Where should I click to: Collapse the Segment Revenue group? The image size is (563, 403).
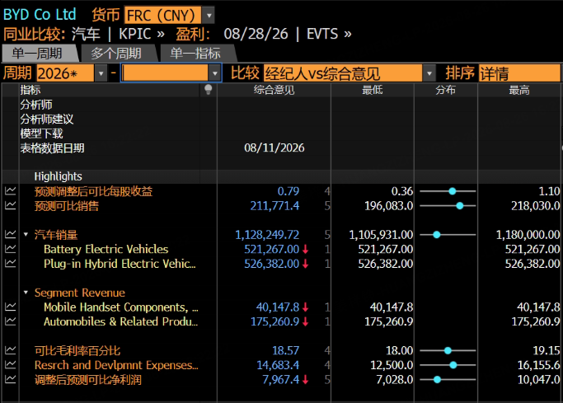coord(26,293)
